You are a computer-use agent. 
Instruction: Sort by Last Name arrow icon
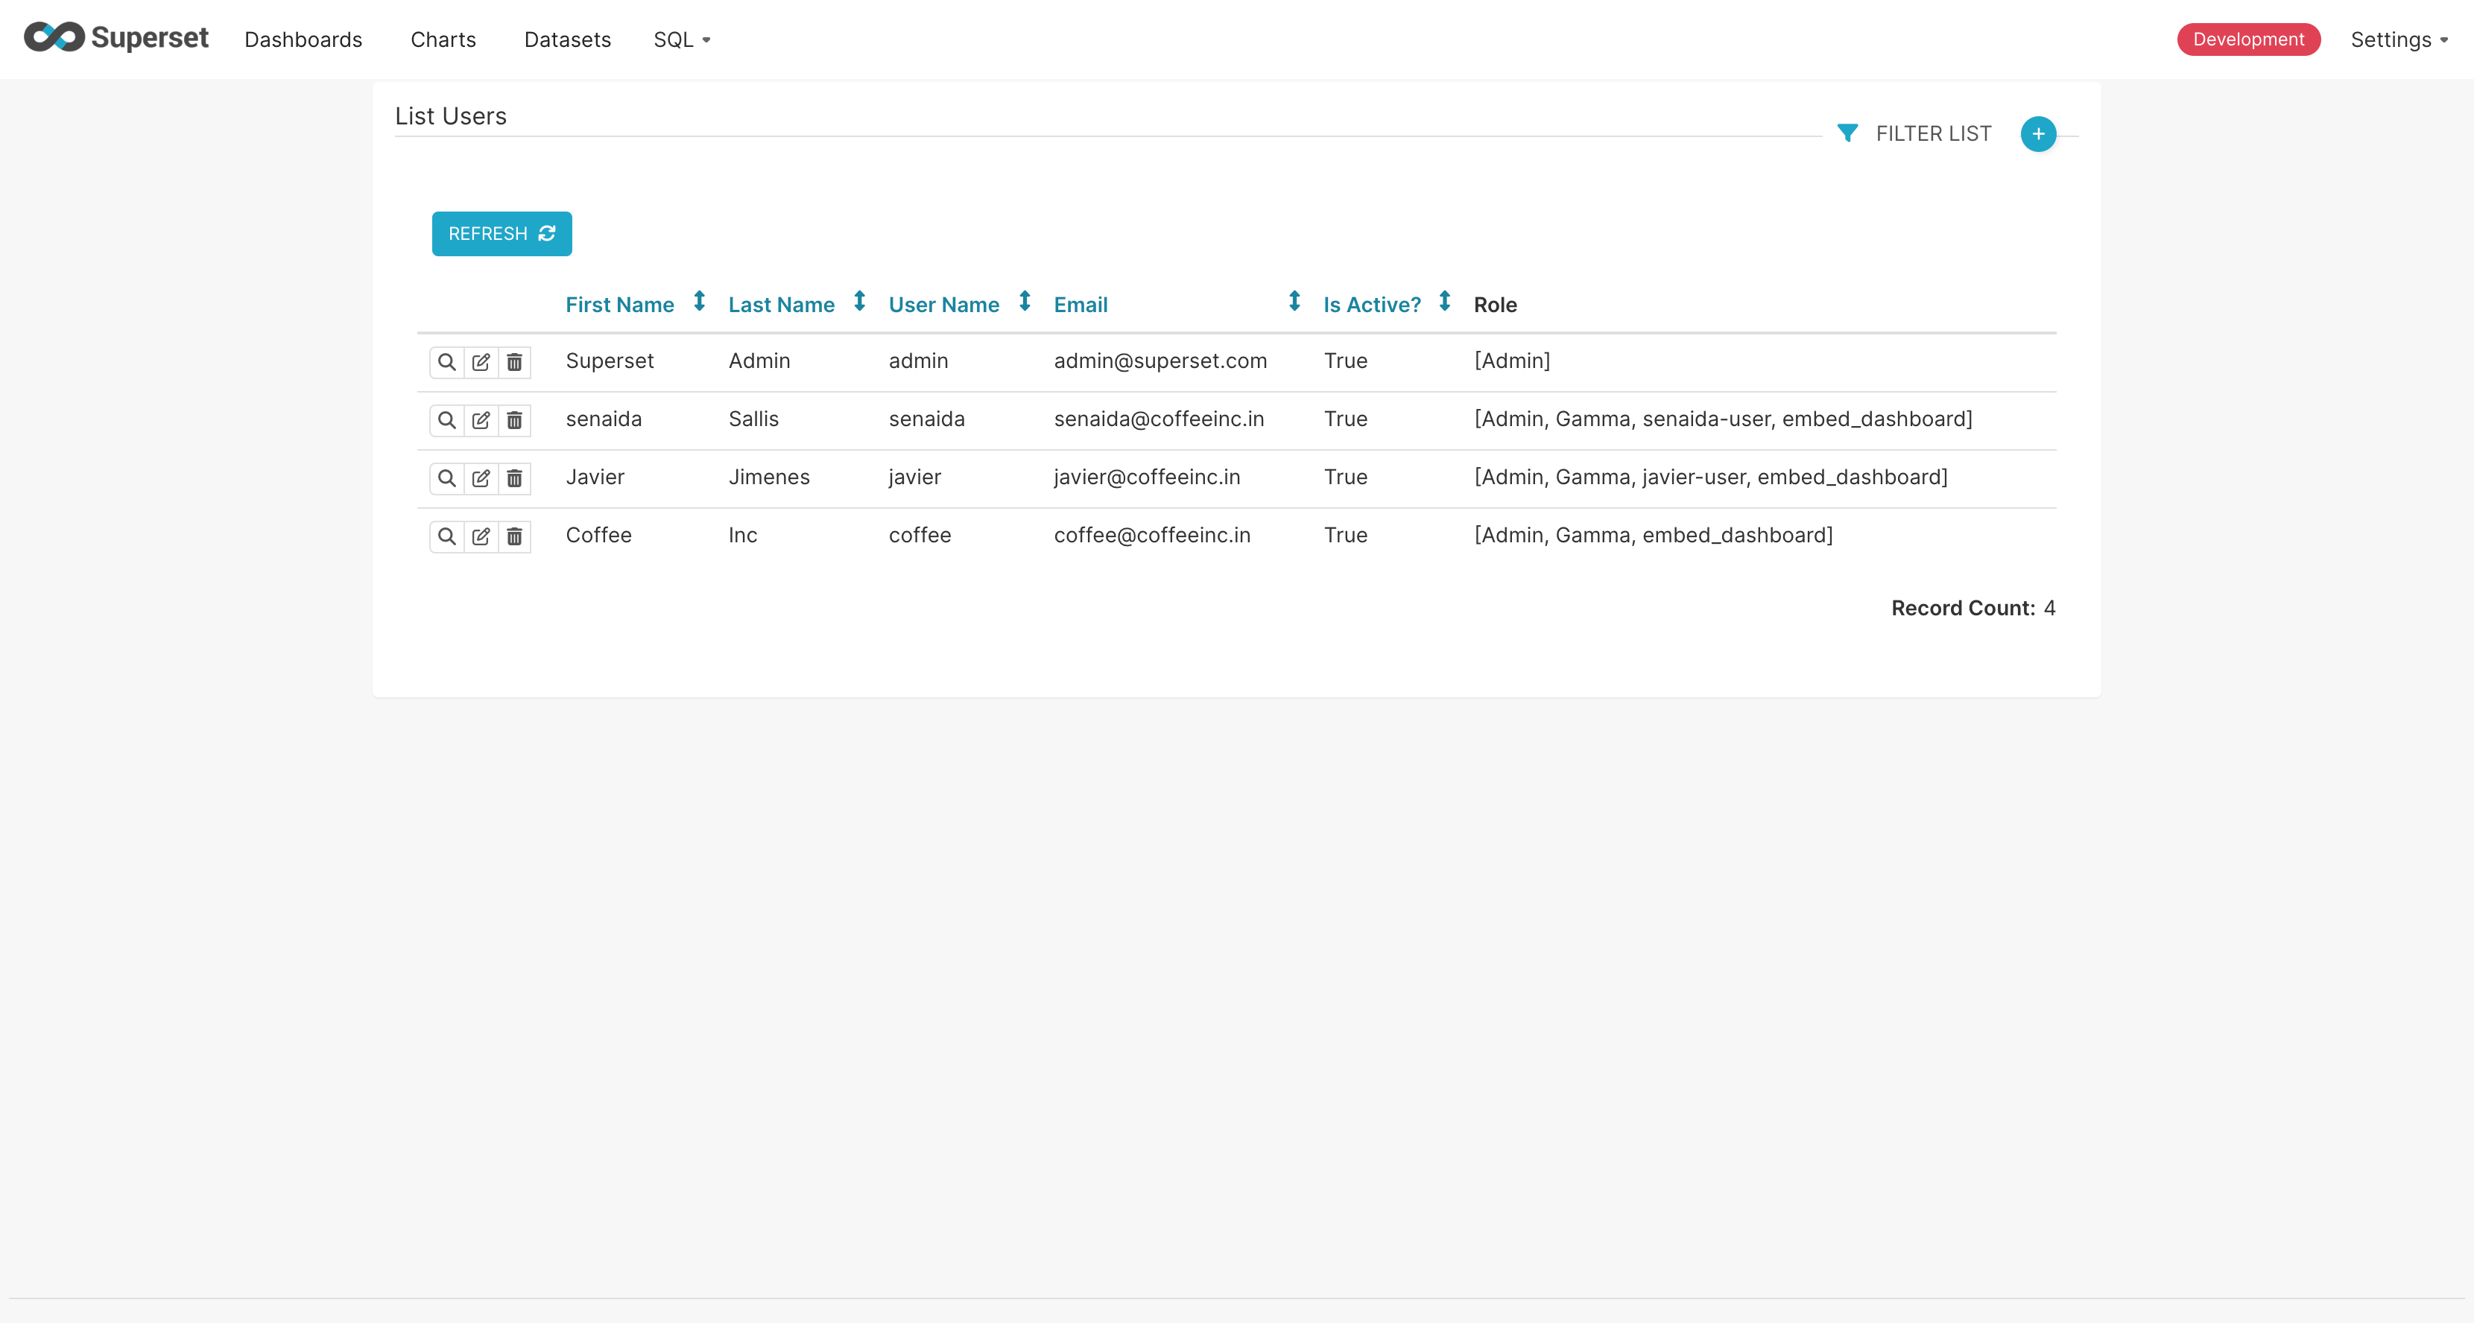(859, 302)
